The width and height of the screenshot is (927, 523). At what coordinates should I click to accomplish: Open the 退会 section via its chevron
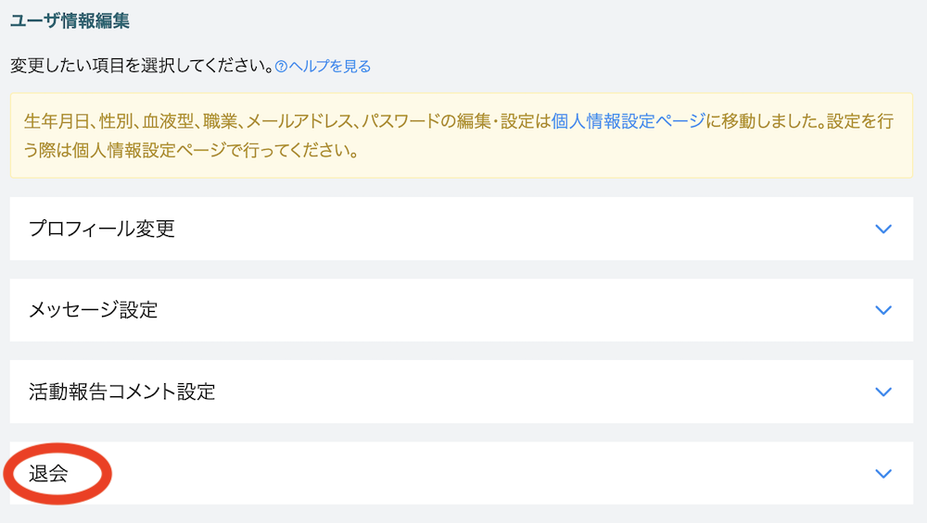tap(883, 473)
